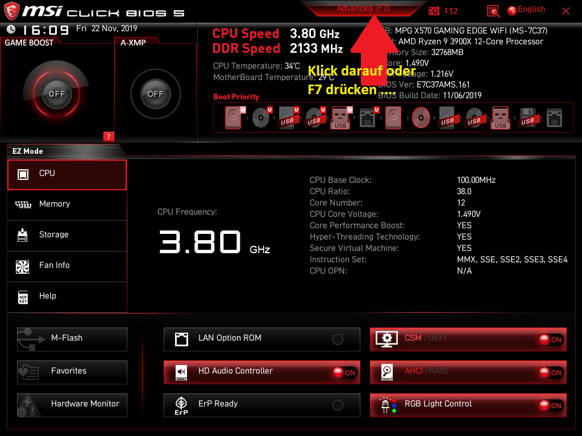Click the UEFI USB hard disk boot icon
582x436 pixels.
pyautogui.click(x=287, y=118)
